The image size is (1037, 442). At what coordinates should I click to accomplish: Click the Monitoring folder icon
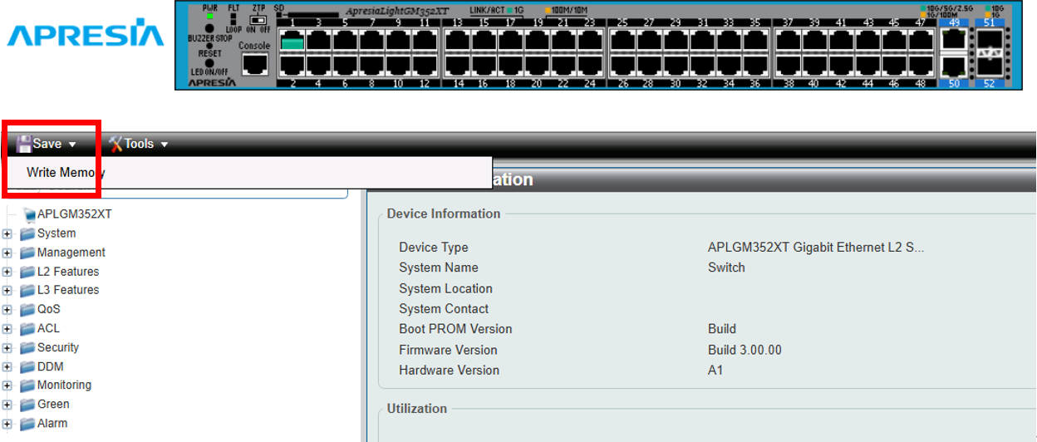coord(27,386)
